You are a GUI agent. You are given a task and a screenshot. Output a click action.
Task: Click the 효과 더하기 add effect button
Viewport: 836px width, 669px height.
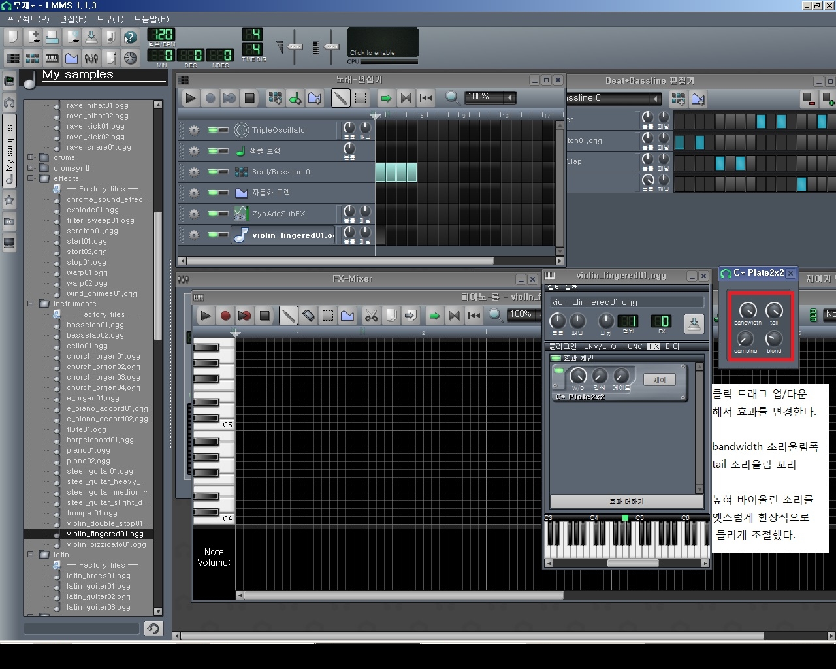pyautogui.click(x=626, y=501)
